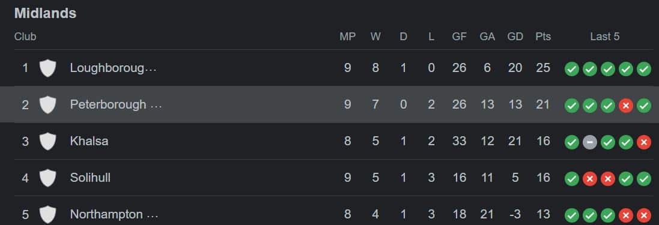Select the Solihull club name
The height and width of the screenshot is (225, 659).
pyautogui.click(x=90, y=178)
